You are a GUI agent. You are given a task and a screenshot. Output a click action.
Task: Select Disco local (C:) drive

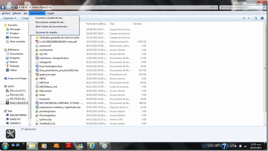(x=17, y=91)
